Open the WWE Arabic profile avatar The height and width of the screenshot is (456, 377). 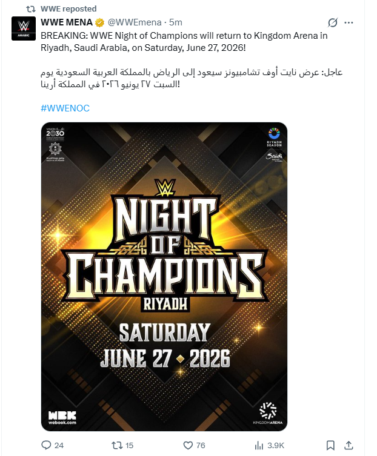pyautogui.click(x=24, y=28)
